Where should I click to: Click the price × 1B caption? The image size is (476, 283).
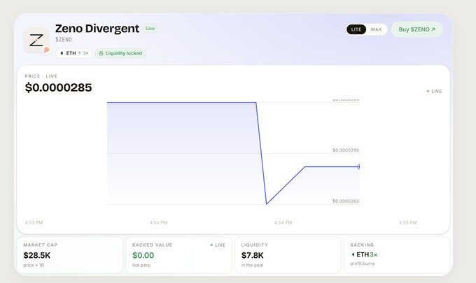(x=34, y=265)
